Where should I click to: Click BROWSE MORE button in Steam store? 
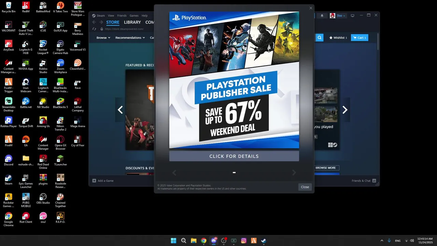tap(326, 168)
